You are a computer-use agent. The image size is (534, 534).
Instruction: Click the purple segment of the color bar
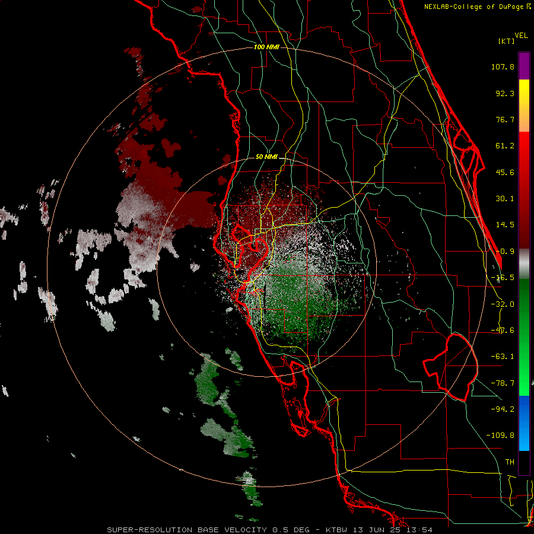pos(524,66)
